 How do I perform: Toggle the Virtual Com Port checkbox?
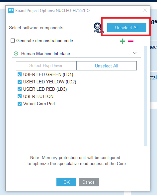20,104
